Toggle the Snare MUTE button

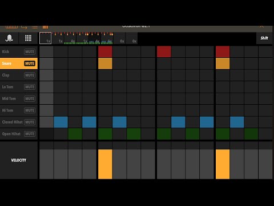click(30, 64)
